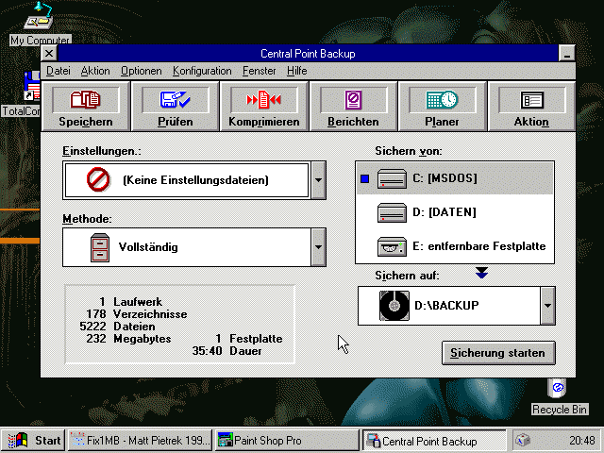The image size is (604, 453).
Task: Click the Einstellungen label
Action: tap(102, 151)
